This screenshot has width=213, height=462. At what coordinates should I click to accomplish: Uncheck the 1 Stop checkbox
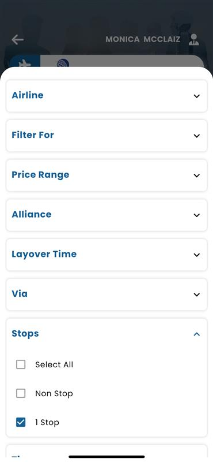[x=21, y=422]
